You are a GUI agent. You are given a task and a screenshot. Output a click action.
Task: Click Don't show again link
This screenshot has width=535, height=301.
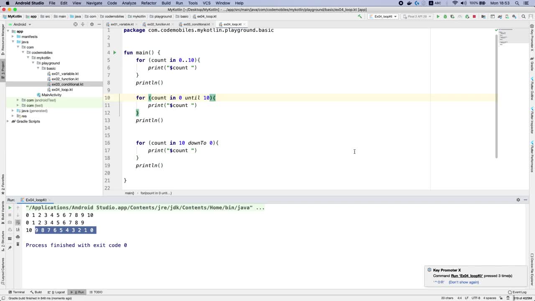click(x=464, y=282)
